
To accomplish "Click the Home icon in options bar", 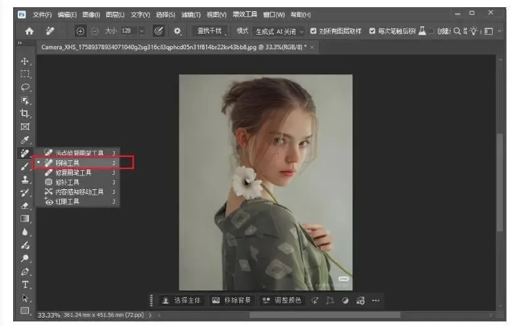I will point(29,31).
